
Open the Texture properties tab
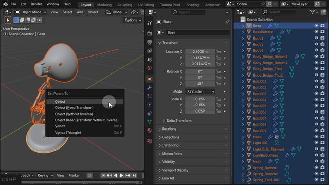point(150,141)
